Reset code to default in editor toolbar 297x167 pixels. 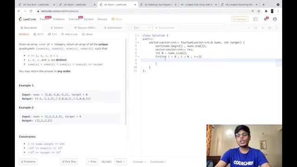click(263, 28)
